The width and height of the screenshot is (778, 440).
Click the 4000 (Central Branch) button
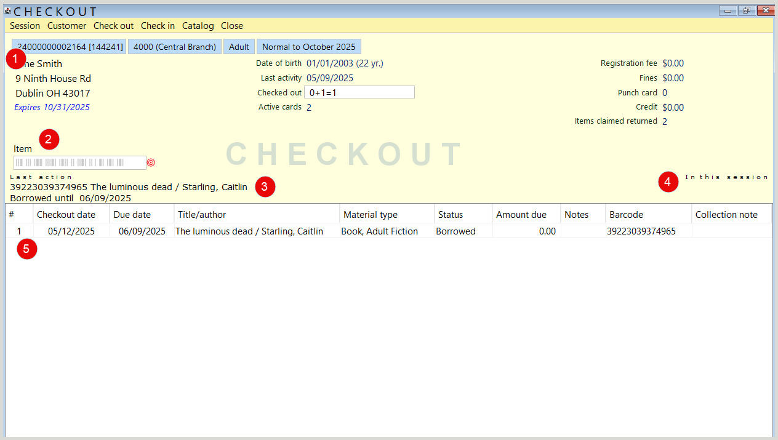[x=175, y=47]
